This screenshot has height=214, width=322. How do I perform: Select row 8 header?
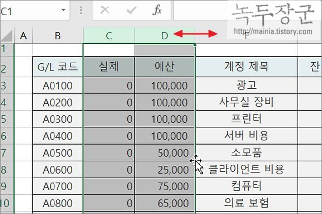7,170
